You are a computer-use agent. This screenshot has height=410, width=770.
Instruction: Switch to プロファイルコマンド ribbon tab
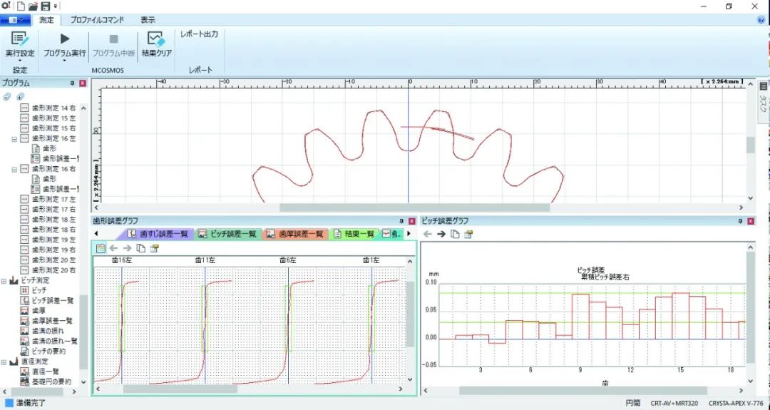point(97,20)
